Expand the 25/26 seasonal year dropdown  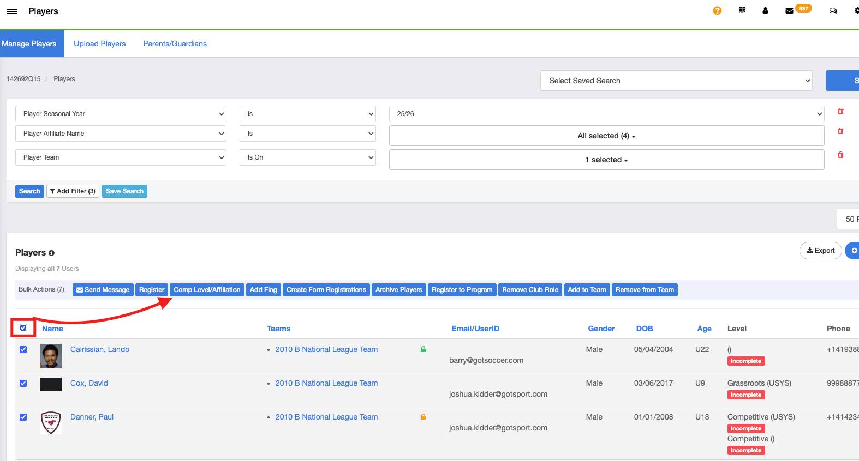pos(606,114)
